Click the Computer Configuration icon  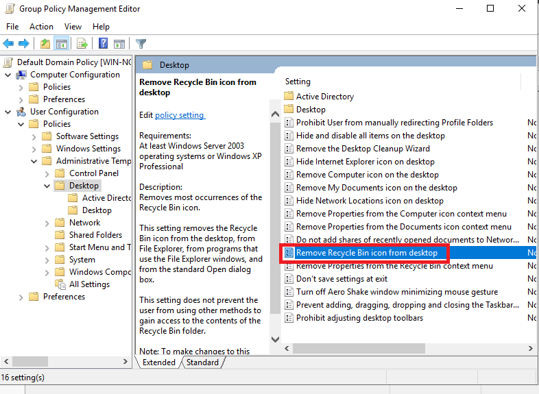(21, 75)
